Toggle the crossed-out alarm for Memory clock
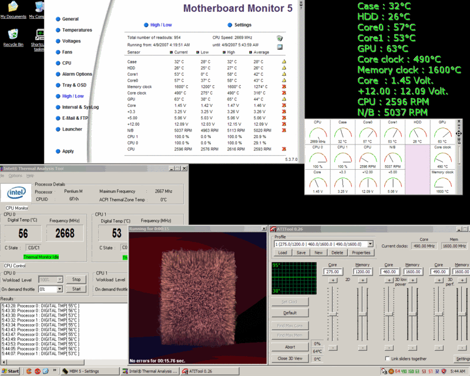 (284, 86)
